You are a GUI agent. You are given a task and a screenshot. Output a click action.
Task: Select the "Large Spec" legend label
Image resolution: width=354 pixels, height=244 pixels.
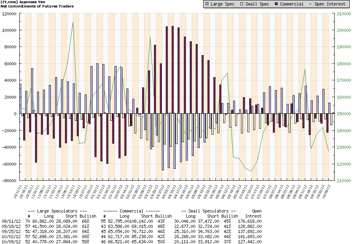click(222, 4)
